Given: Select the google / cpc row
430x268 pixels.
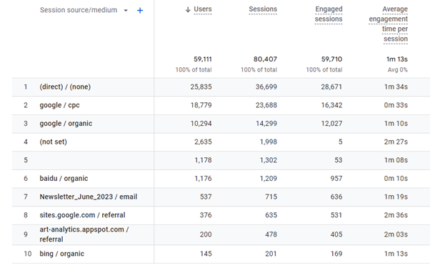Looking at the screenshot, I should (x=221, y=105).
